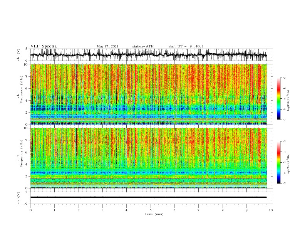Click the ch.1 PSD color bar

tap(278, 99)
